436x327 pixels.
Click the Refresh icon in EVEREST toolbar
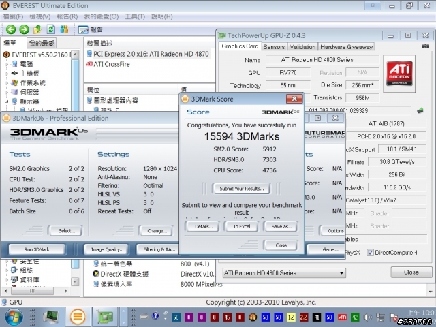pyautogui.click(x=51, y=29)
